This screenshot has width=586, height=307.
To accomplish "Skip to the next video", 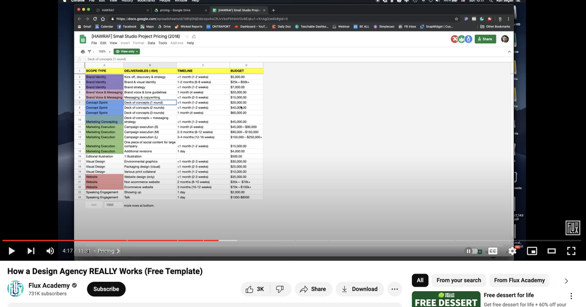I will [x=31, y=251].
